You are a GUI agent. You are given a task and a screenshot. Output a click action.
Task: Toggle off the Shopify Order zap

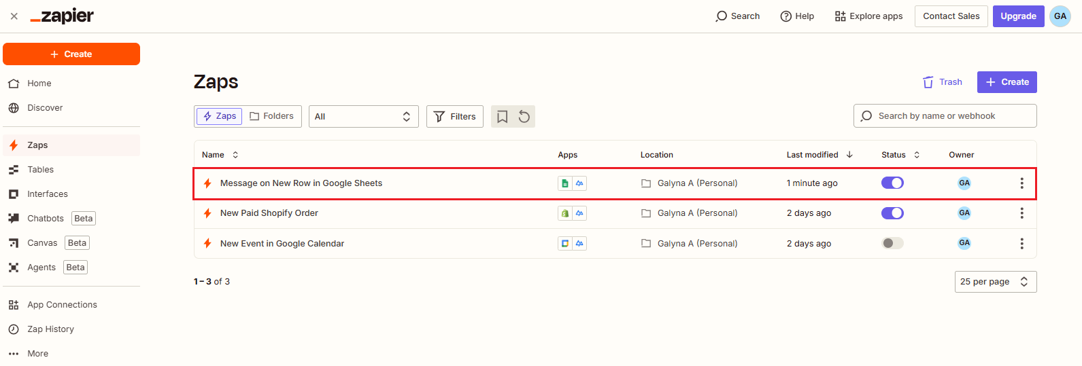tap(892, 213)
